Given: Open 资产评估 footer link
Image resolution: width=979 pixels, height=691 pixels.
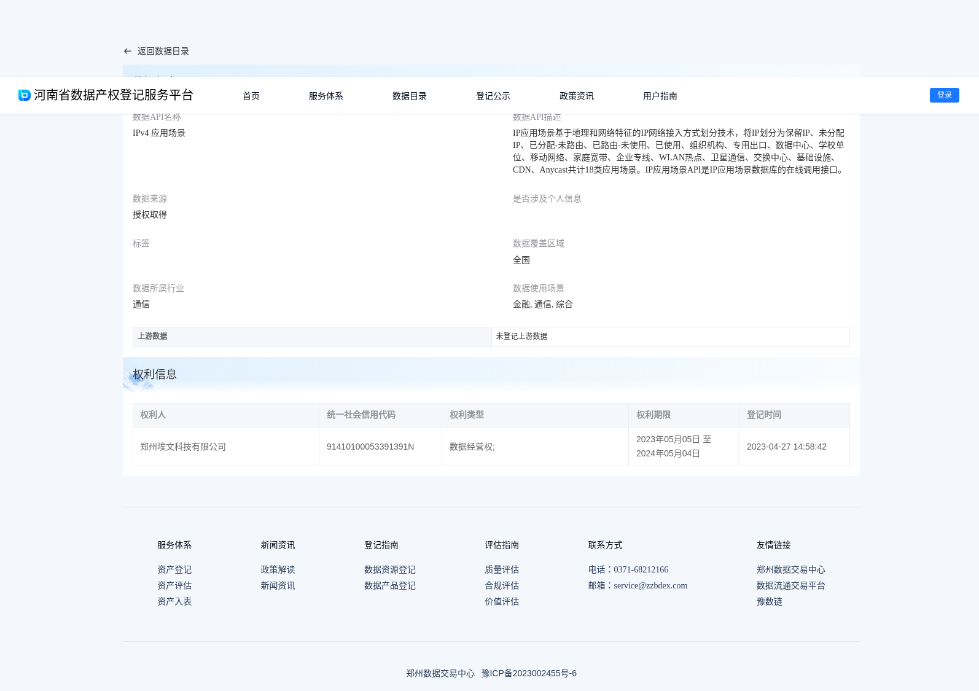Looking at the screenshot, I should tap(174, 586).
